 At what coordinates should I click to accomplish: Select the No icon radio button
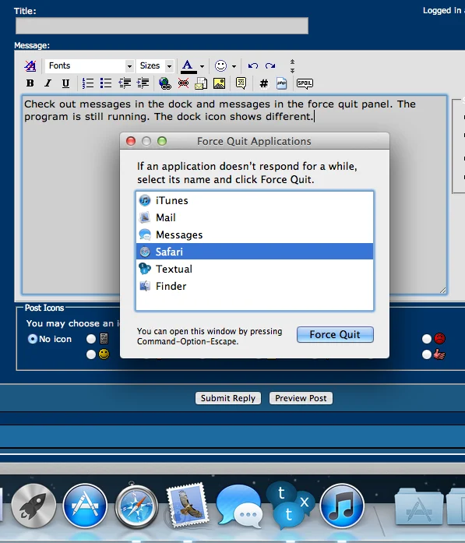click(x=33, y=339)
